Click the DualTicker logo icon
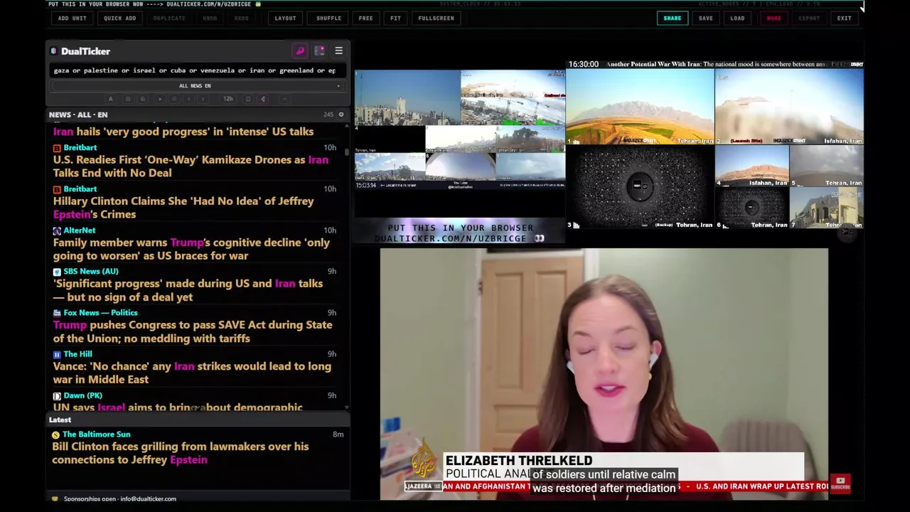The height and width of the screenshot is (512, 910). coord(53,51)
